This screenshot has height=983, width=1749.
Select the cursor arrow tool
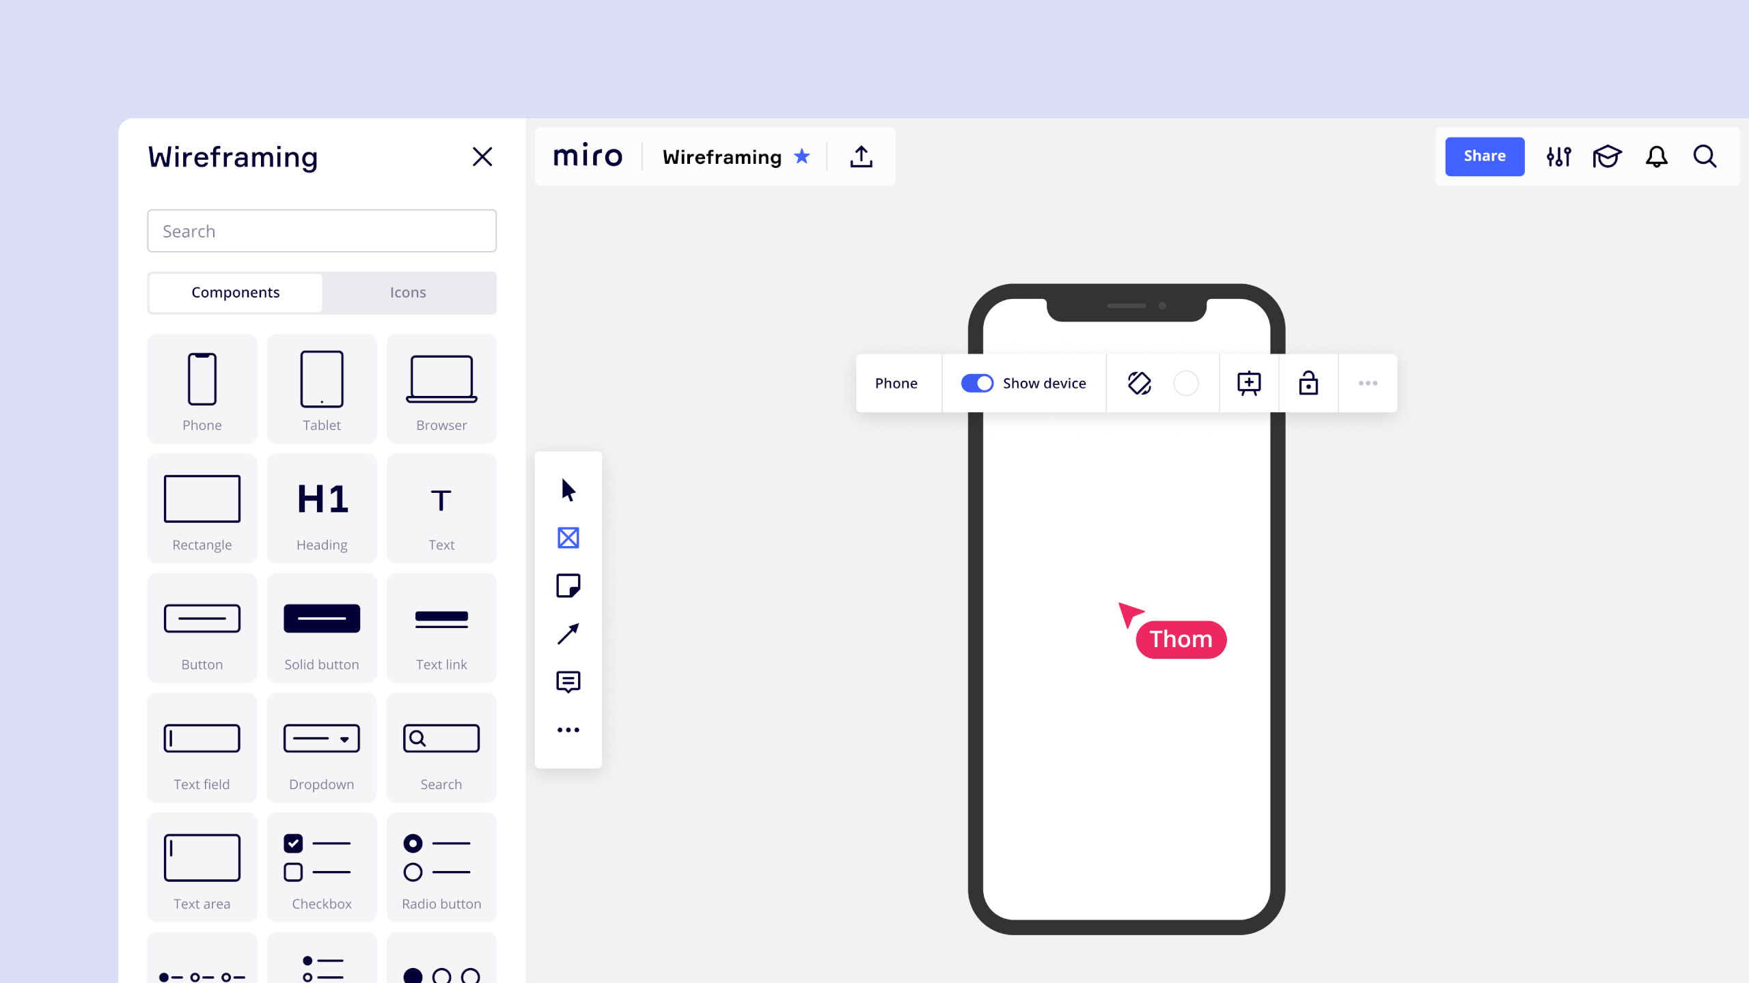pos(568,489)
